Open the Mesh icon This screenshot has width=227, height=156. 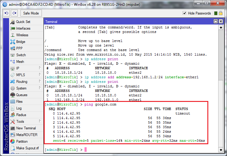[13, 62]
